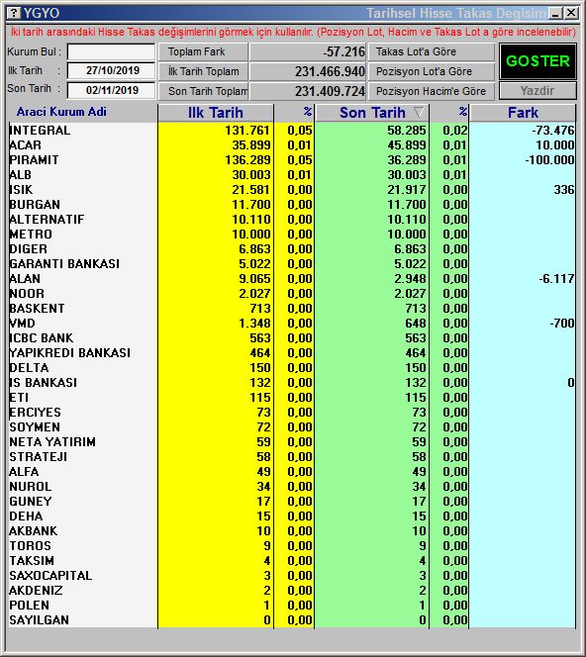This screenshot has height=657, width=586.
Task: Select the ALAN row name
Action: coord(25,279)
